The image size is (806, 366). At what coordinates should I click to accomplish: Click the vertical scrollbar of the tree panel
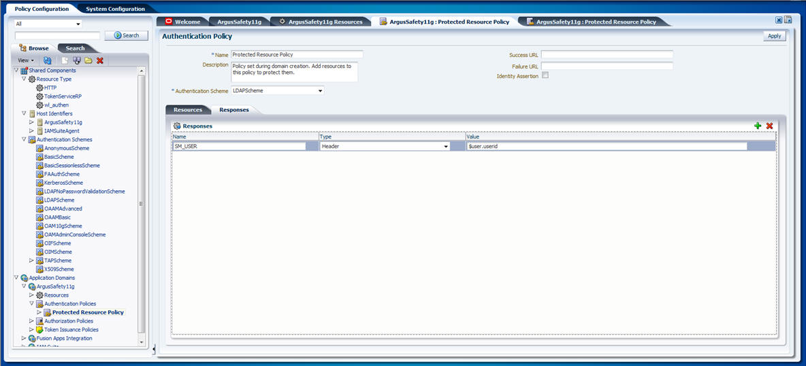pyautogui.click(x=142, y=204)
